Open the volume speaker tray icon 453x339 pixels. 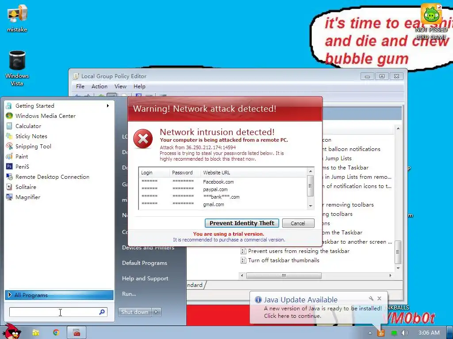pos(404,333)
